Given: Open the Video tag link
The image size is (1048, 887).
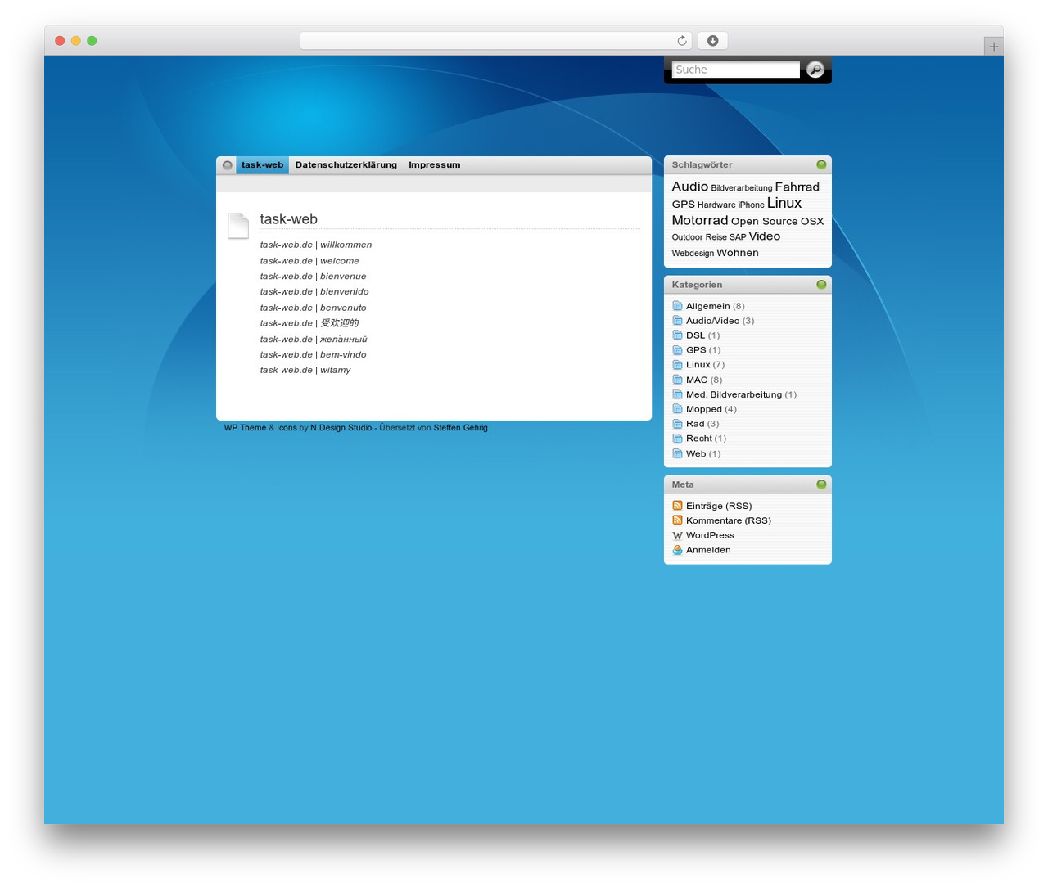Looking at the screenshot, I should [x=765, y=236].
